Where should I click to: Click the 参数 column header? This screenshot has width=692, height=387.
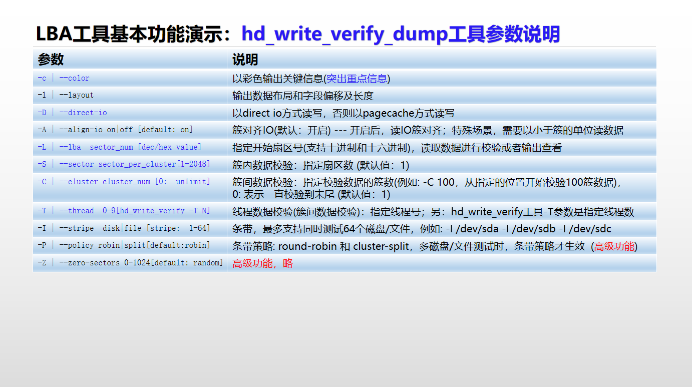(x=50, y=59)
